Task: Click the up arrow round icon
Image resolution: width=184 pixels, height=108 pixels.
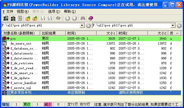Action: coord(75,18)
